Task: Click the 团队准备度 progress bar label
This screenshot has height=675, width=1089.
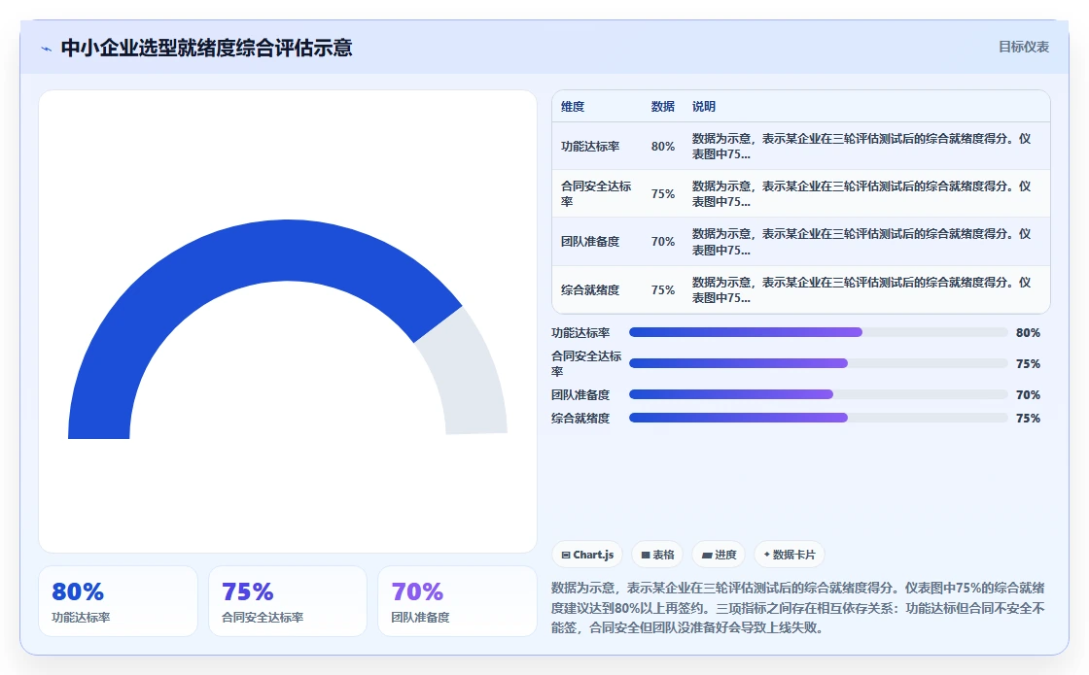Action: click(x=580, y=394)
